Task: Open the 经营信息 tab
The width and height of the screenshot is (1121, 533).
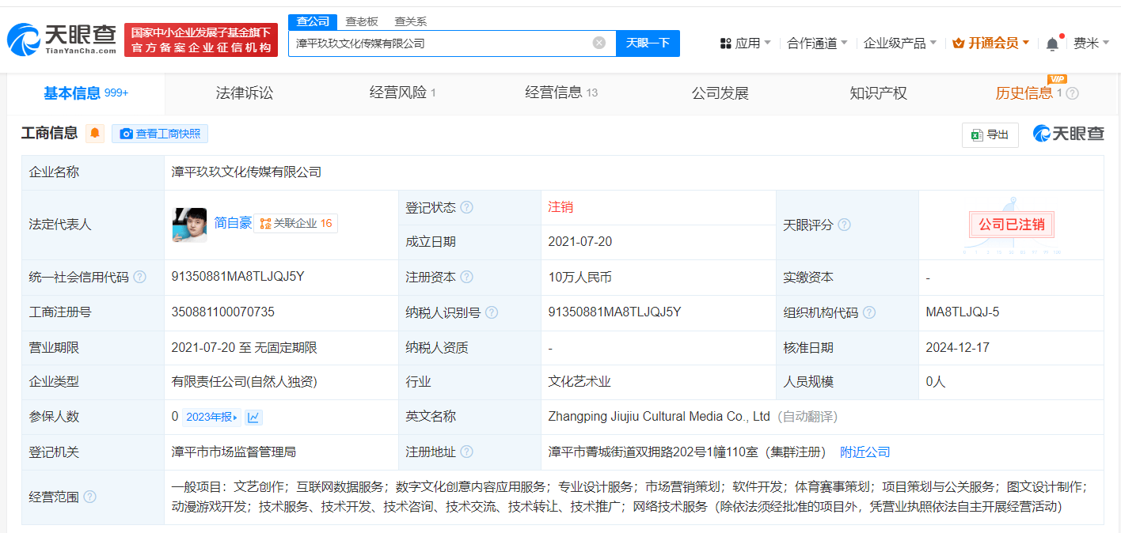Action: tap(560, 93)
